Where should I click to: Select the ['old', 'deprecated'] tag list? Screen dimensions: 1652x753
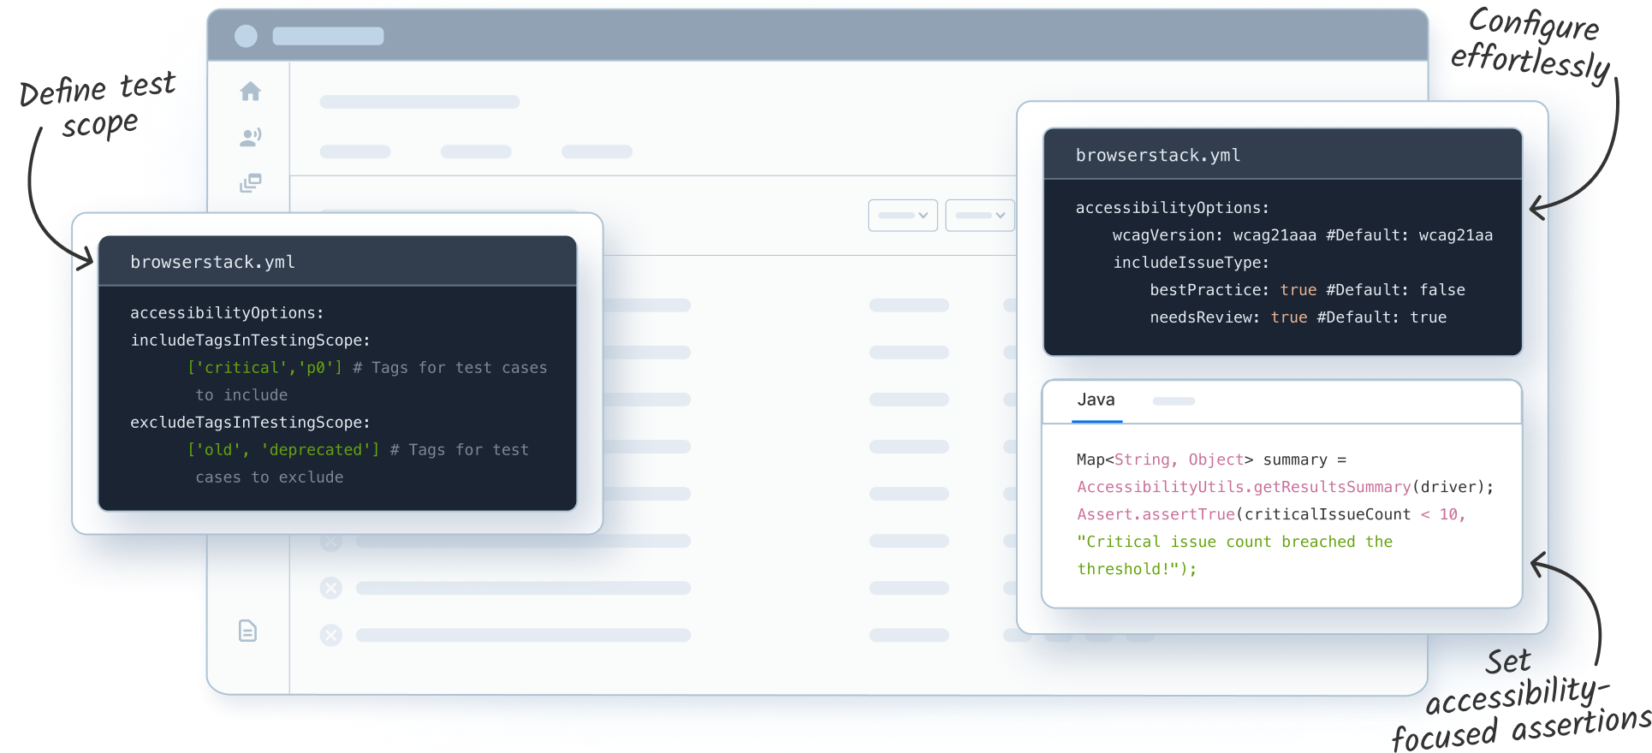283,450
